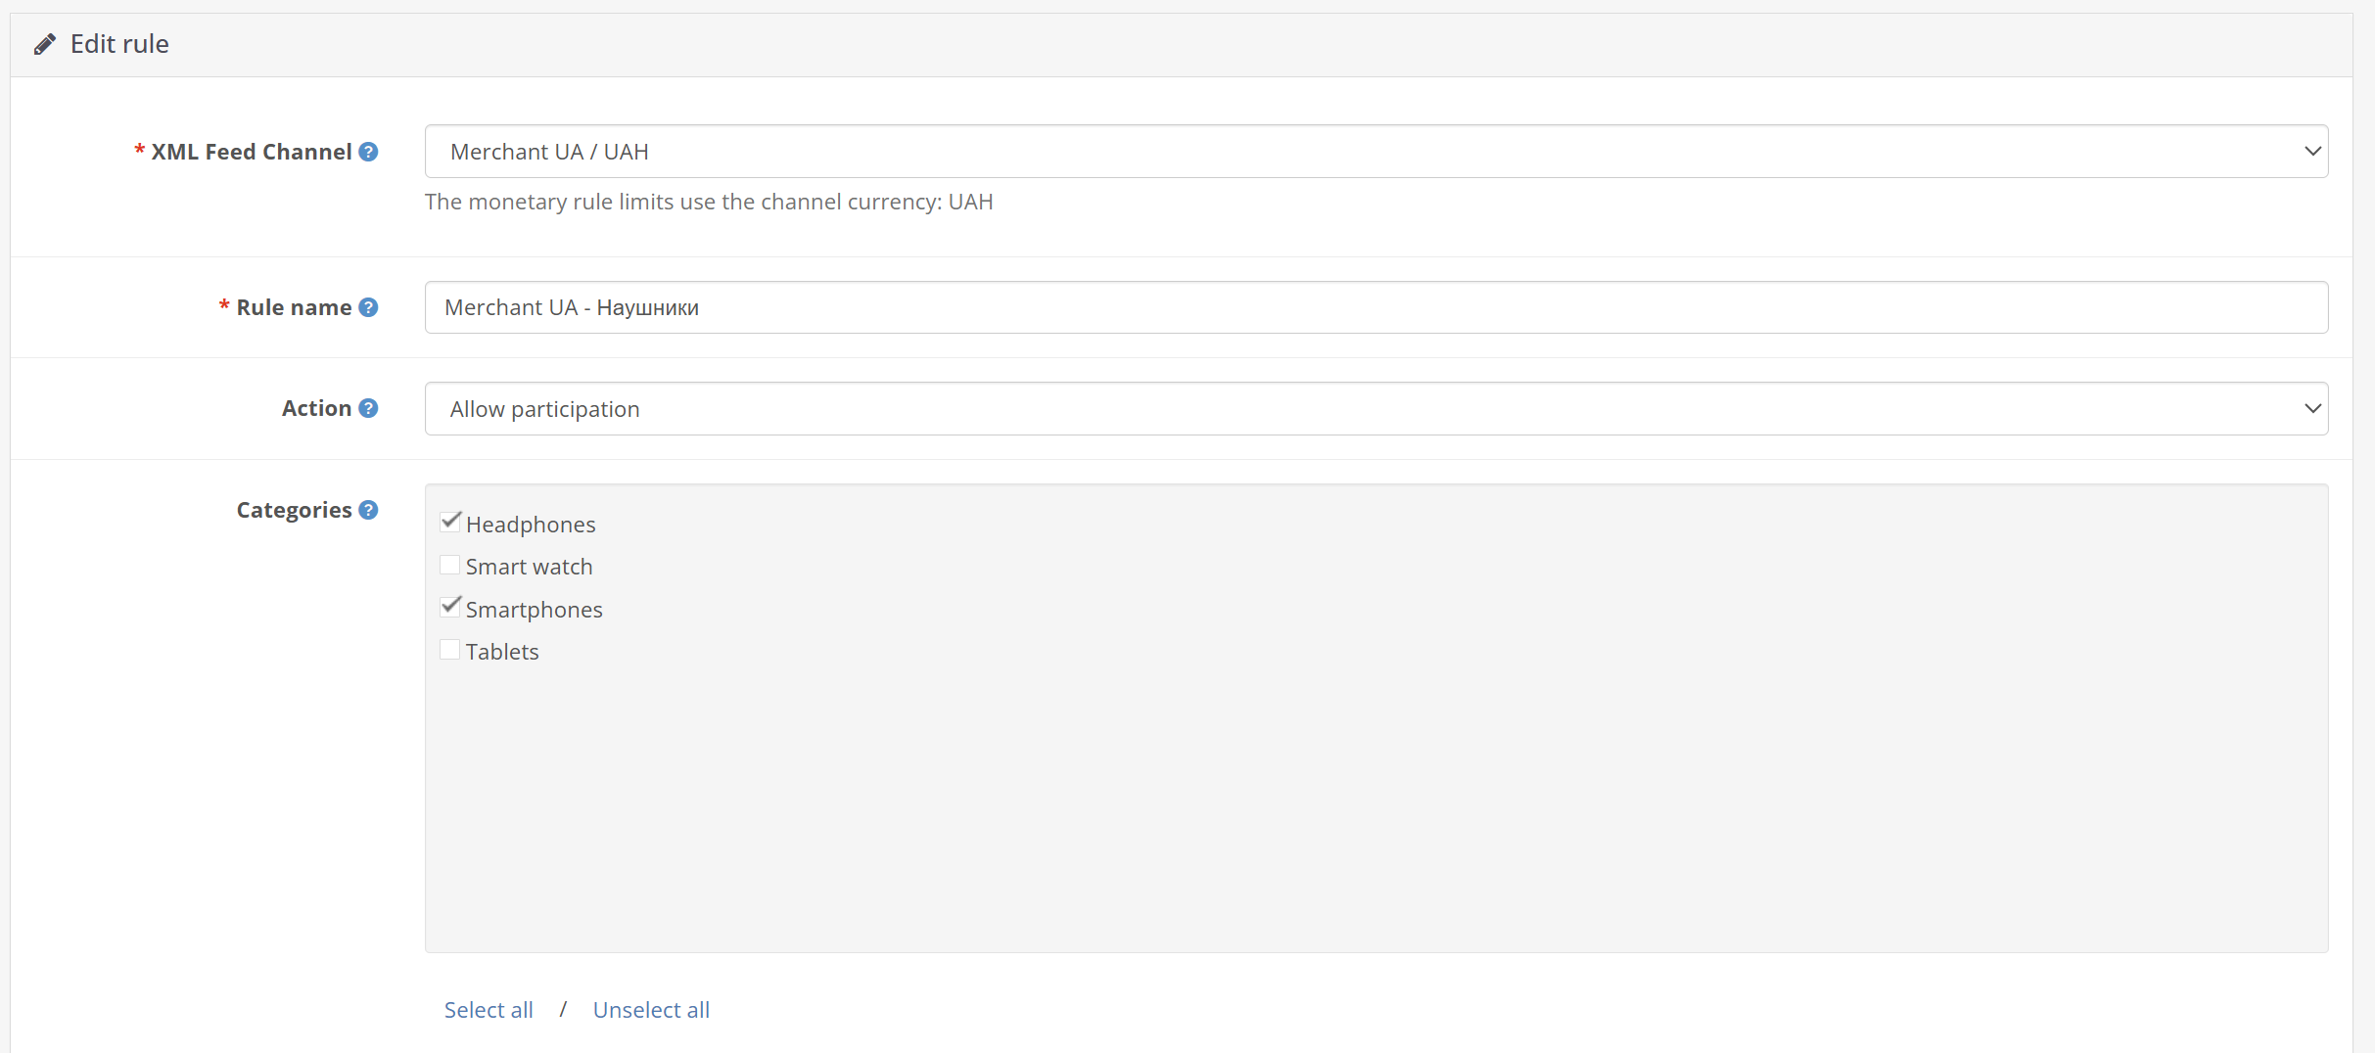Click the Smart watch label text
2375x1053 pixels.
coord(529,567)
